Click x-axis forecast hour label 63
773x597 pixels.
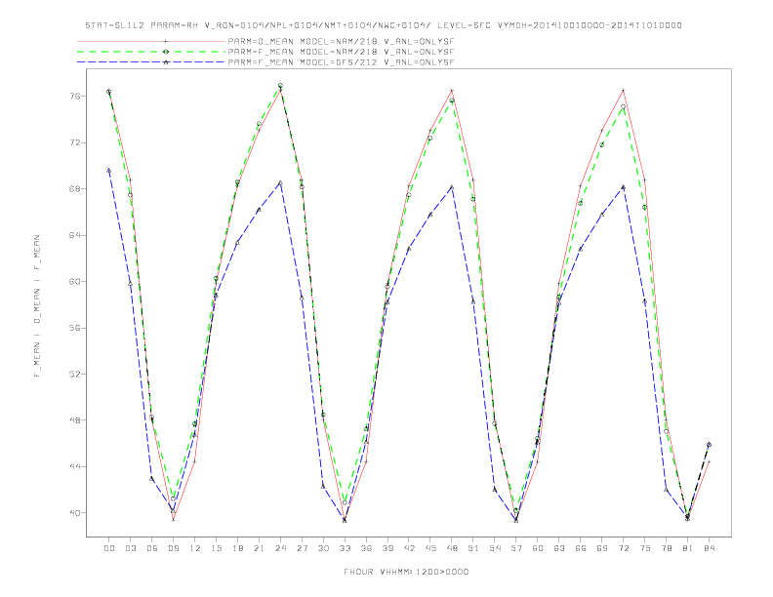(x=559, y=548)
